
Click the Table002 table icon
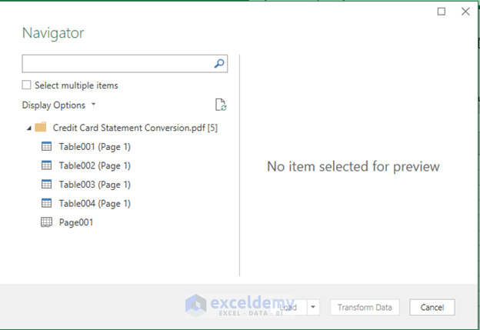pos(46,165)
